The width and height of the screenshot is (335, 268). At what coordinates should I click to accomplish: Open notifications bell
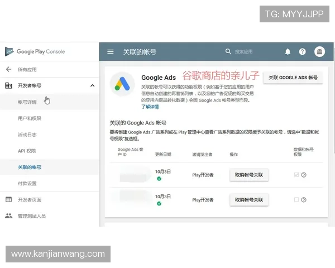(288, 51)
